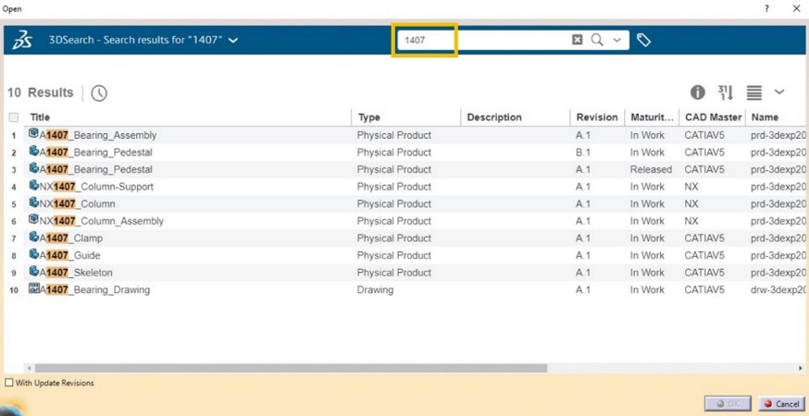Click product icon of NX1407_Column row
The image size is (809, 416).
[34, 202]
